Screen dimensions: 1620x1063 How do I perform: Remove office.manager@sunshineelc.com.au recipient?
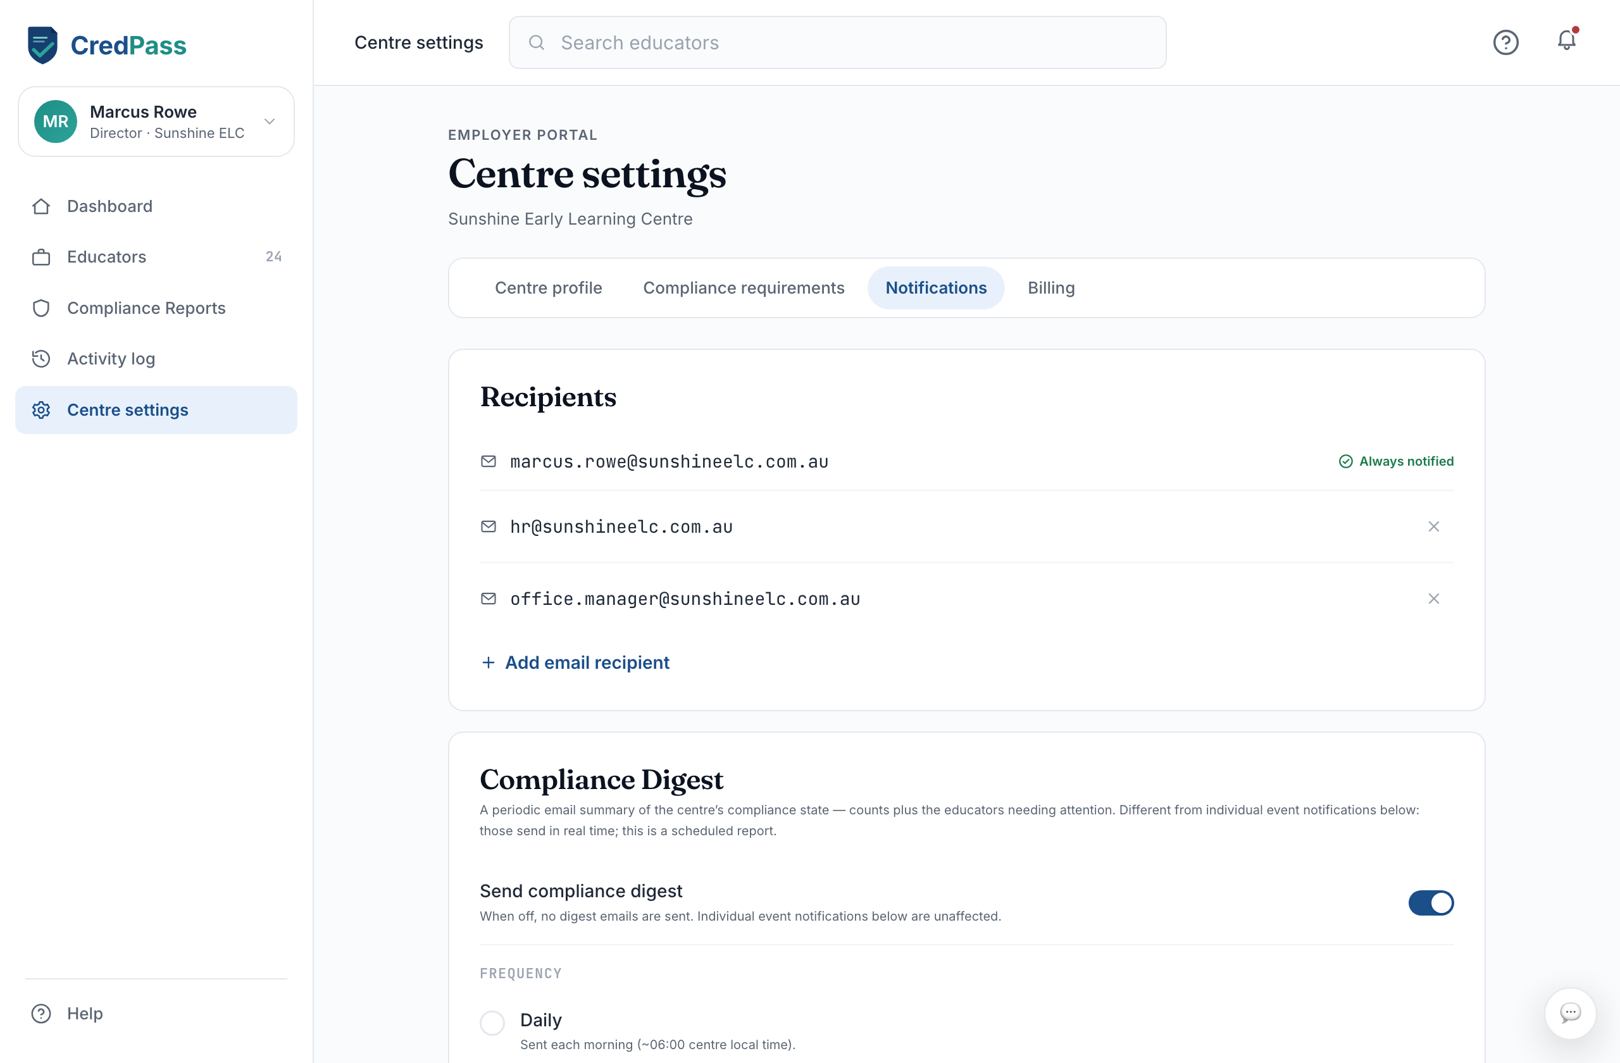[1433, 599]
